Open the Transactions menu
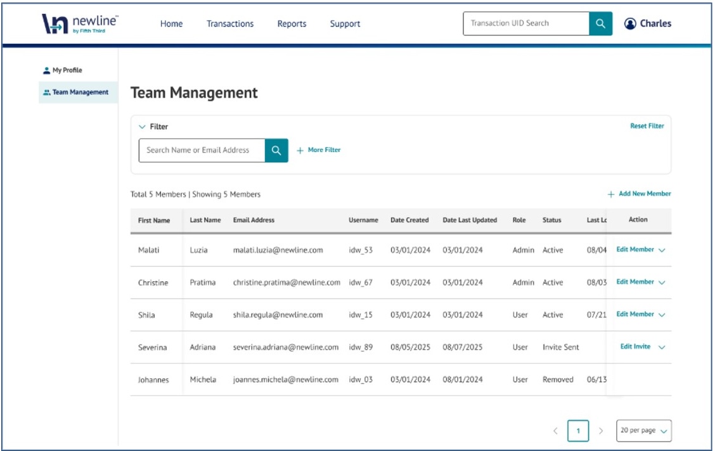 click(230, 24)
